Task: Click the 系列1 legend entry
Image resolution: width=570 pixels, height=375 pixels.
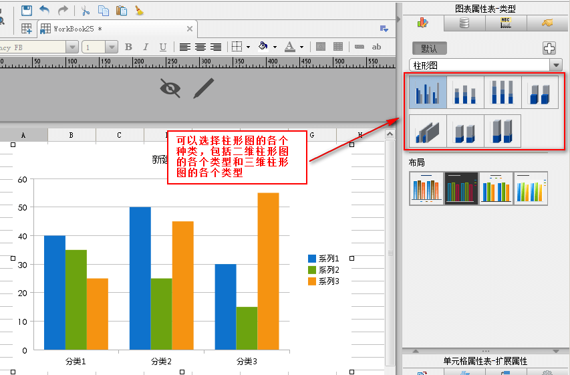Action: coord(323,259)
